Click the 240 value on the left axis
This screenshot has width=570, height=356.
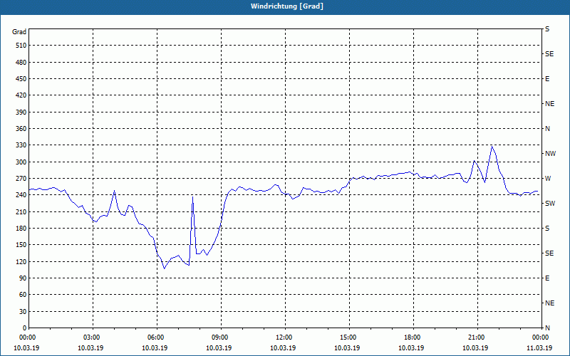pyautogui.click(x=21, y=195)
